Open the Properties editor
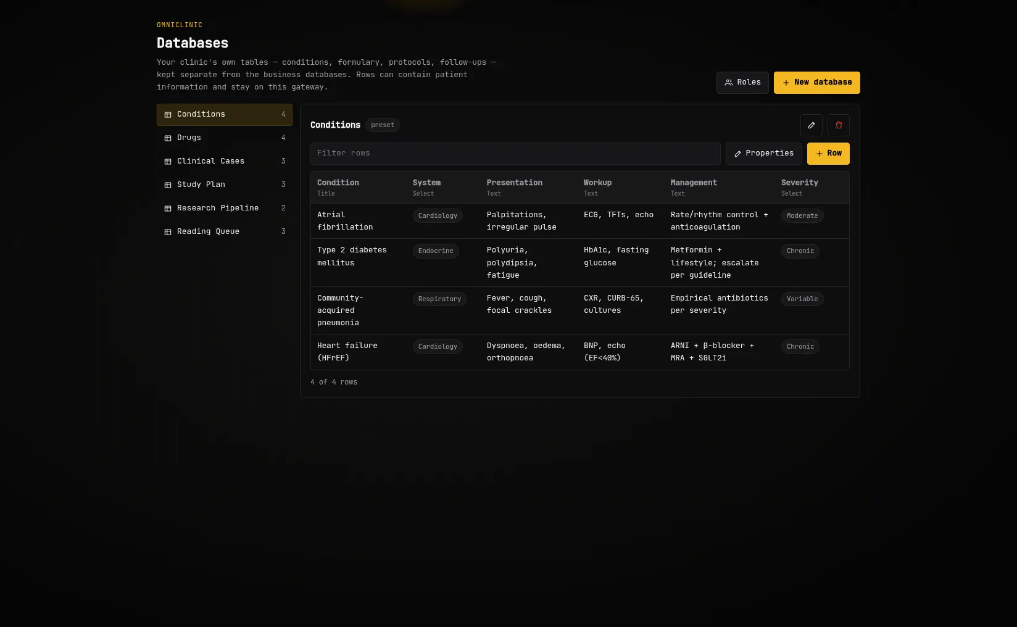1017x627 pixels. coord(763,154)
